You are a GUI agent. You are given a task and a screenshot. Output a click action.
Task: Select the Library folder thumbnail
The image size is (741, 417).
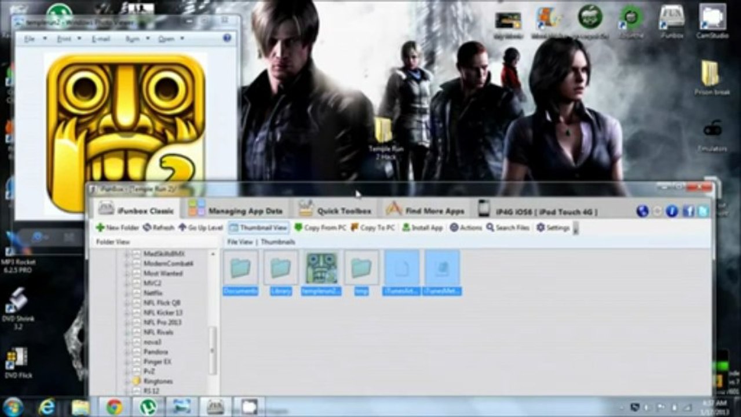point(281,272)
